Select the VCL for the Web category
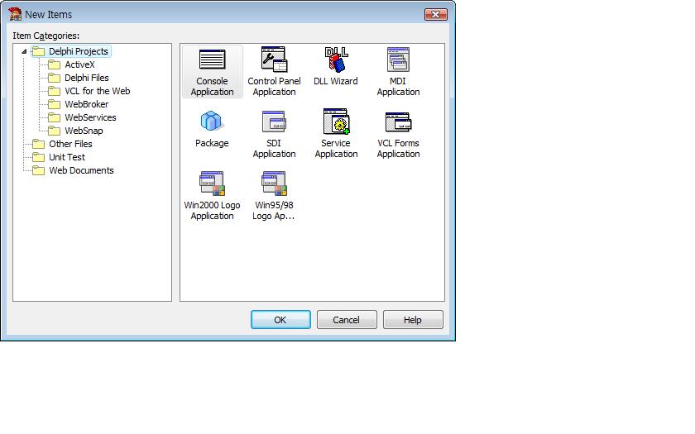This screenshot has width=695, height=434. 97,91
